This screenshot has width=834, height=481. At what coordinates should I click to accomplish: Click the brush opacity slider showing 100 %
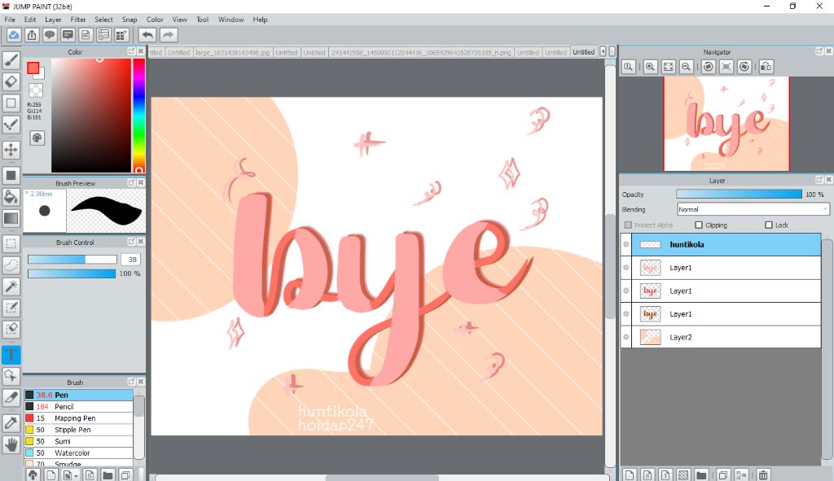point(72,273)
